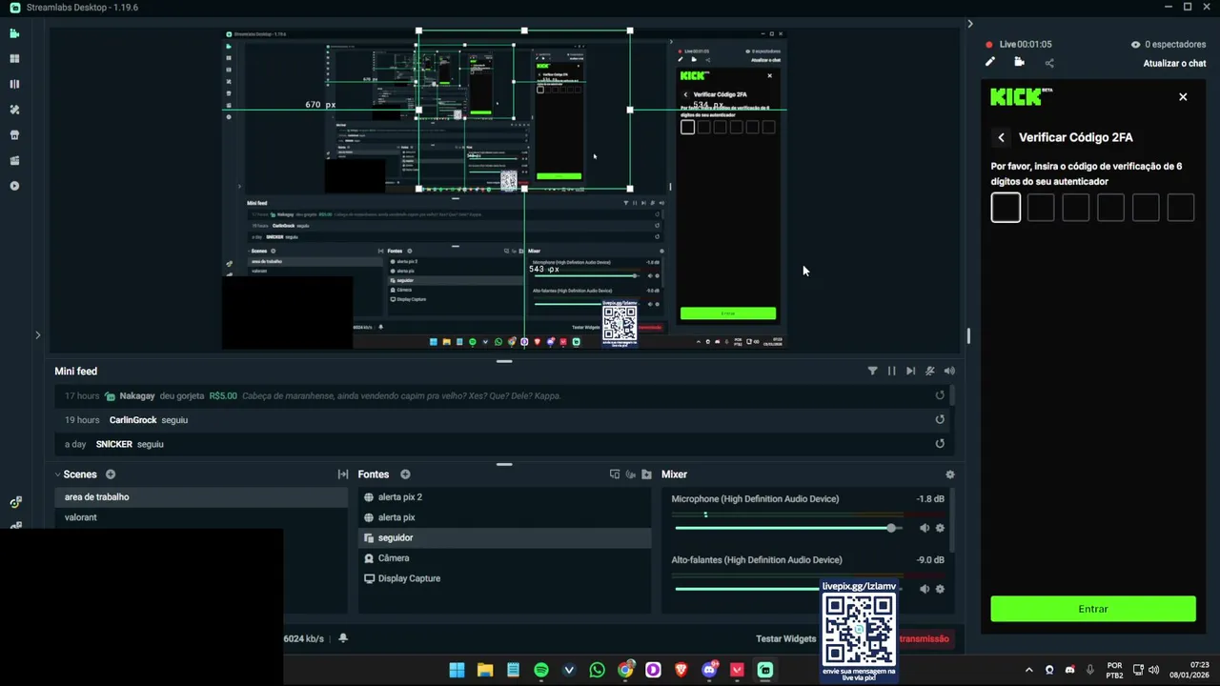The height and width of the screenshot is (686, 1220).
Task: Open the Editor from the camera sidebar icon
Action: [x=14, y=33]
